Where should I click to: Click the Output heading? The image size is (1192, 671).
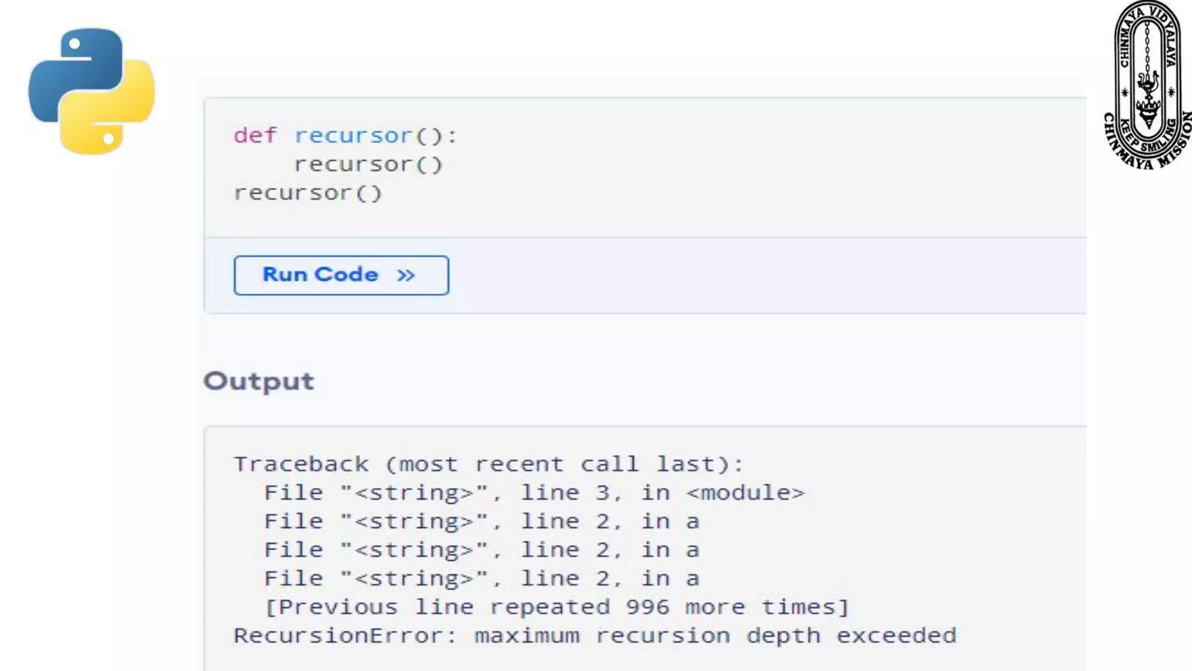(258, 382)
